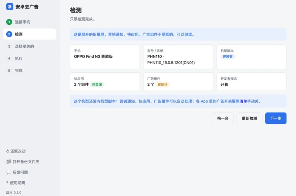296x196 pixels.
Task: Click the step 4 number circle
Action: click(9, 58)
